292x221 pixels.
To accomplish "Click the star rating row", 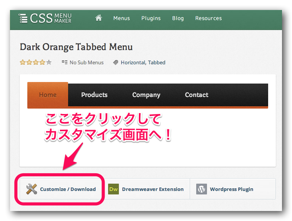I will coord(35,62).
